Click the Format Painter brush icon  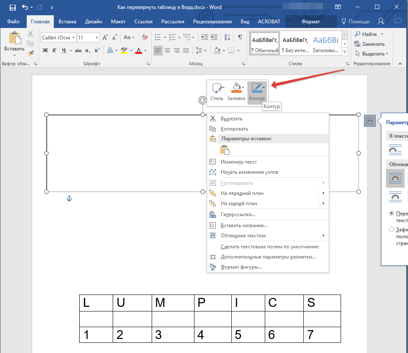coord(31,53)
